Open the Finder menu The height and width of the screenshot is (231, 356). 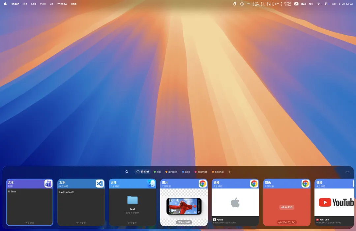tap(15, 4)
